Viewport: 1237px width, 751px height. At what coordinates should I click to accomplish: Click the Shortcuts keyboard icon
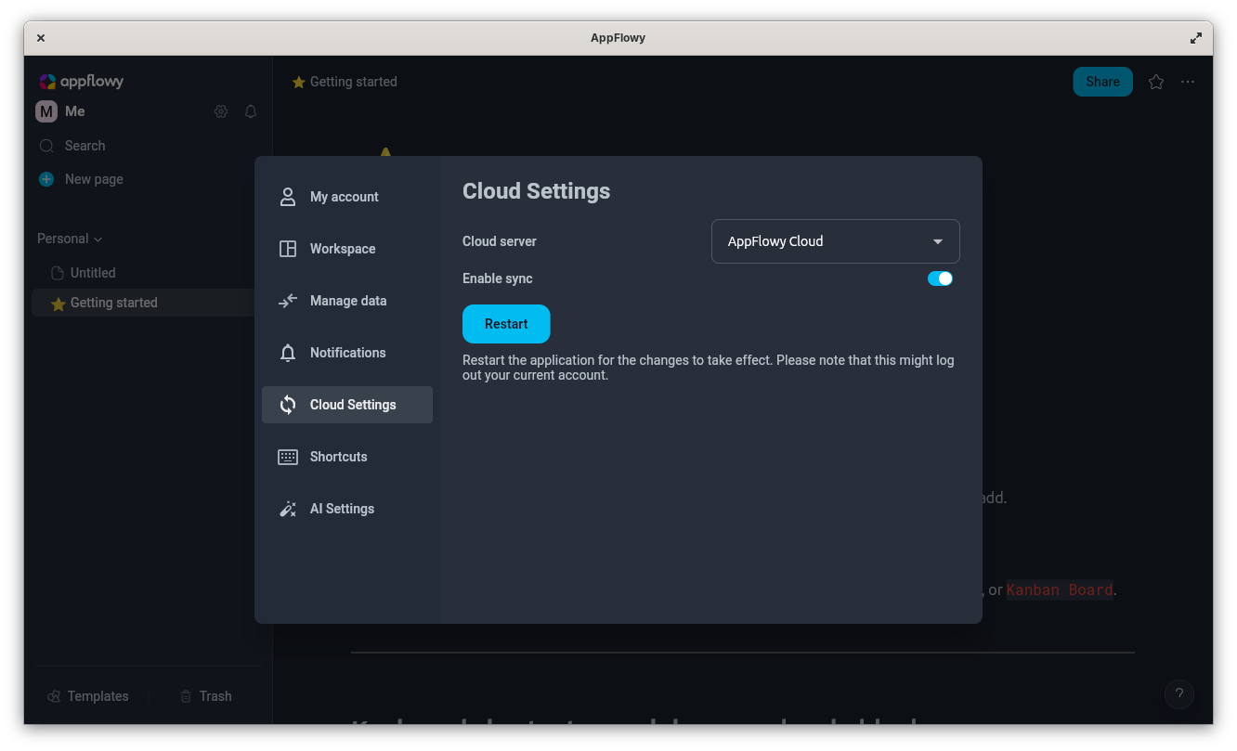coord(288,457)
